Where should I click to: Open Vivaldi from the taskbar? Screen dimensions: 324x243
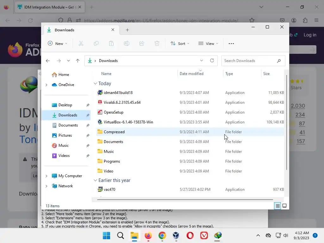(x=204, y=235)
